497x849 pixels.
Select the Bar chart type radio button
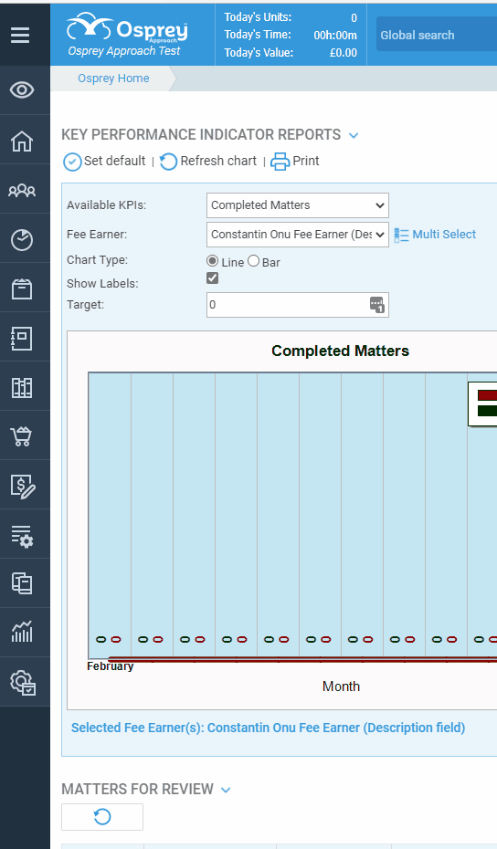pos(253,261)
